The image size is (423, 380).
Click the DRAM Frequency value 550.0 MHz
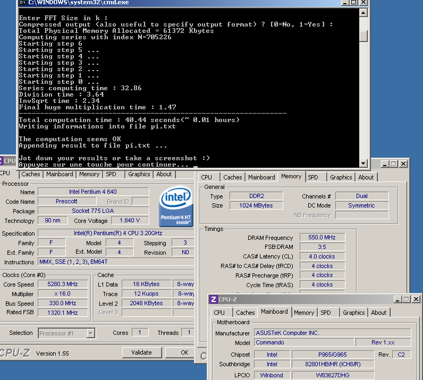[x=322, y=237]
